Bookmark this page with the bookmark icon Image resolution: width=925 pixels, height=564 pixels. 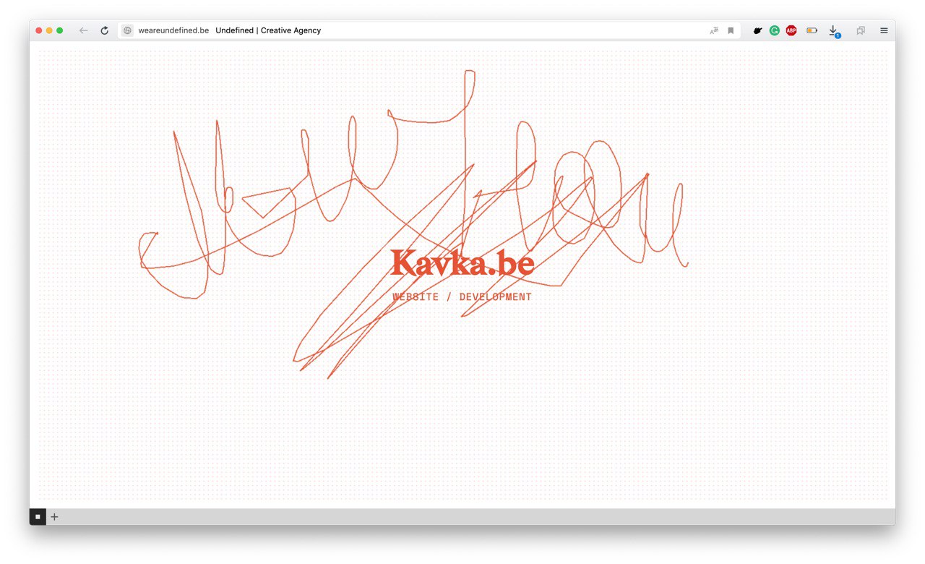click(731, 30)
